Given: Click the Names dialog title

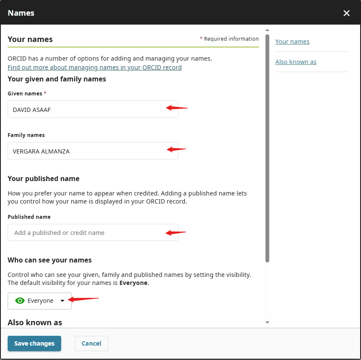Looking at the screenshot, I should 21,13.
